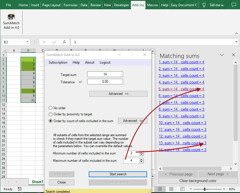Click the macro recording status bar icon
Screen dimensions: 240x193
pos(20,189)
